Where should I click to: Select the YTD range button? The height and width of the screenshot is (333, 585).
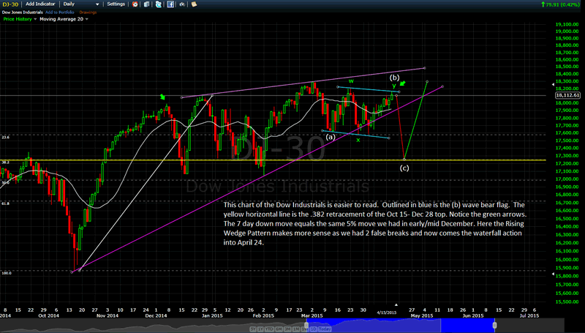point(269,329)
